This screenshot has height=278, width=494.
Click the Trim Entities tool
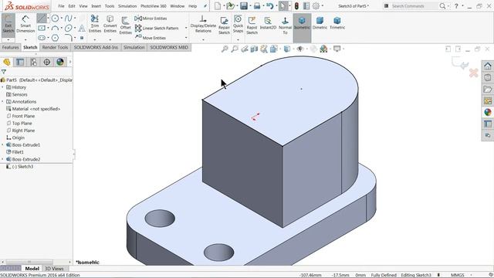pyautogui.click(x=94, y=24)
